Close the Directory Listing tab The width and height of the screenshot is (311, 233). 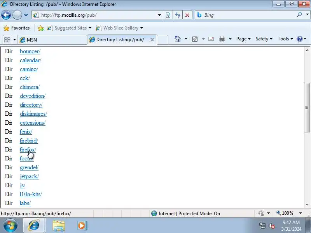point(152,40)
